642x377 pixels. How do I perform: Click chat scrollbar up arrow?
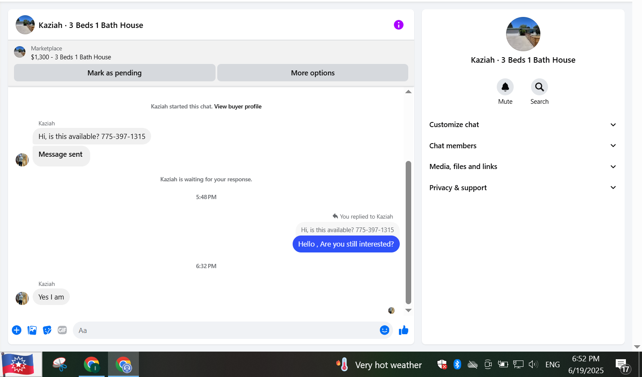[408, 91]
